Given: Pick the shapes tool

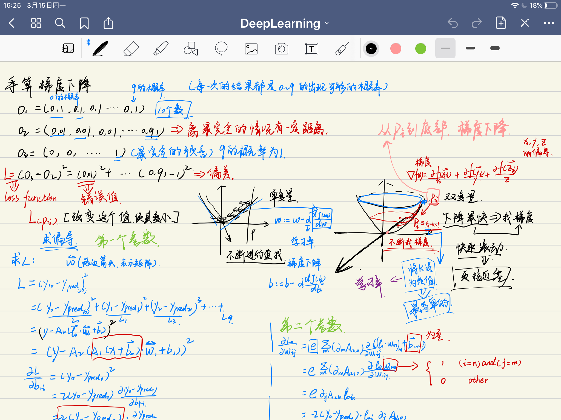Looking at the screenshot, I should point(191,49).
